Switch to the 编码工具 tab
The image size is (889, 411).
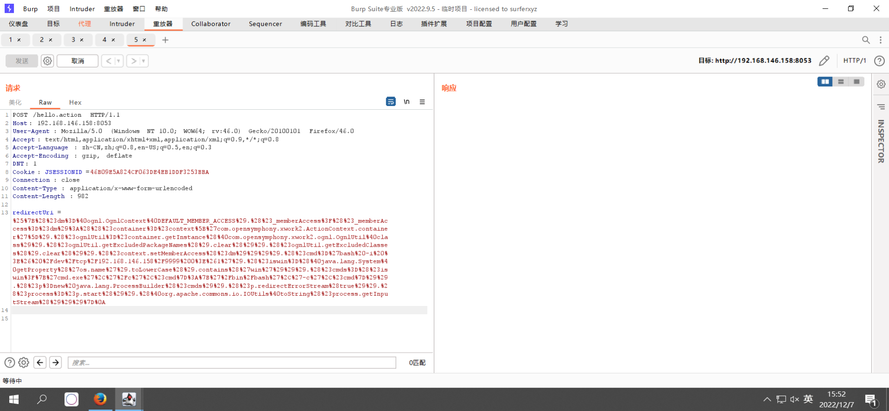[313, 24]
